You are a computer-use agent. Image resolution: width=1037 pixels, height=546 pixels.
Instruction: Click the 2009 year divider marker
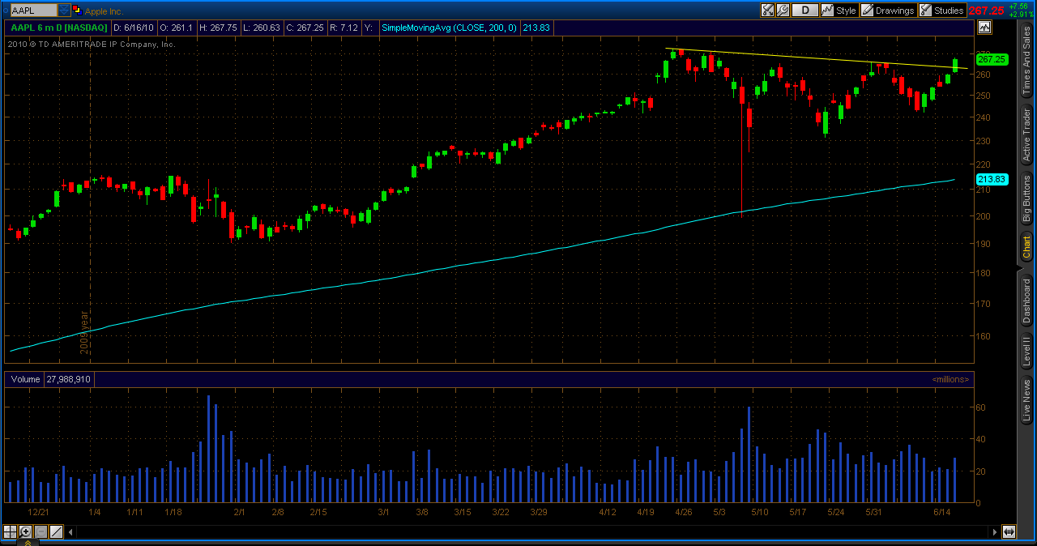click(x=84, y=331)
